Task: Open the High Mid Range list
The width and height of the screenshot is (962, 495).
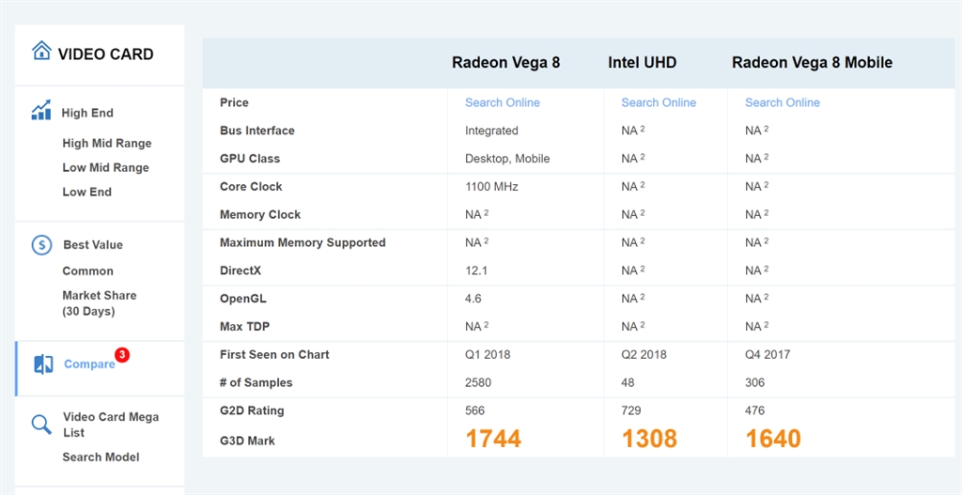Action: [x=106, y=144]
